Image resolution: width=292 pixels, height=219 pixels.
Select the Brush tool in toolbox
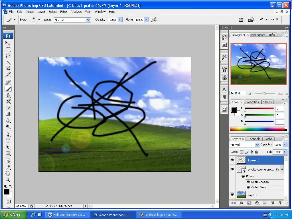[x=8, y=89]
